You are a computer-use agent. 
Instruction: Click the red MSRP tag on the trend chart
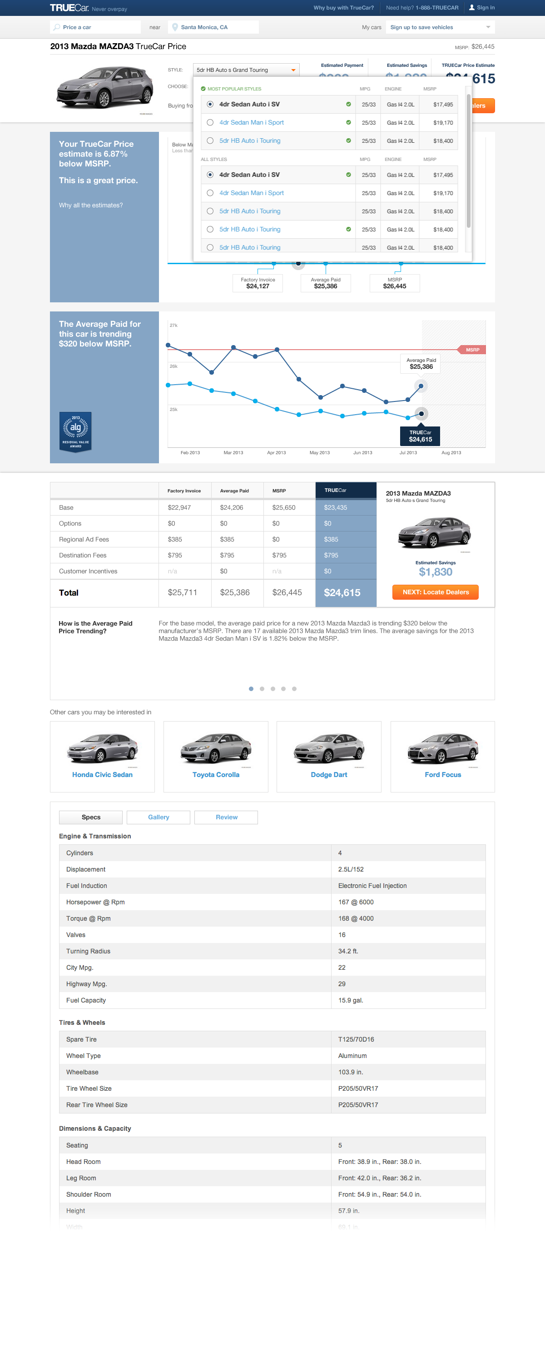(471, 350)
